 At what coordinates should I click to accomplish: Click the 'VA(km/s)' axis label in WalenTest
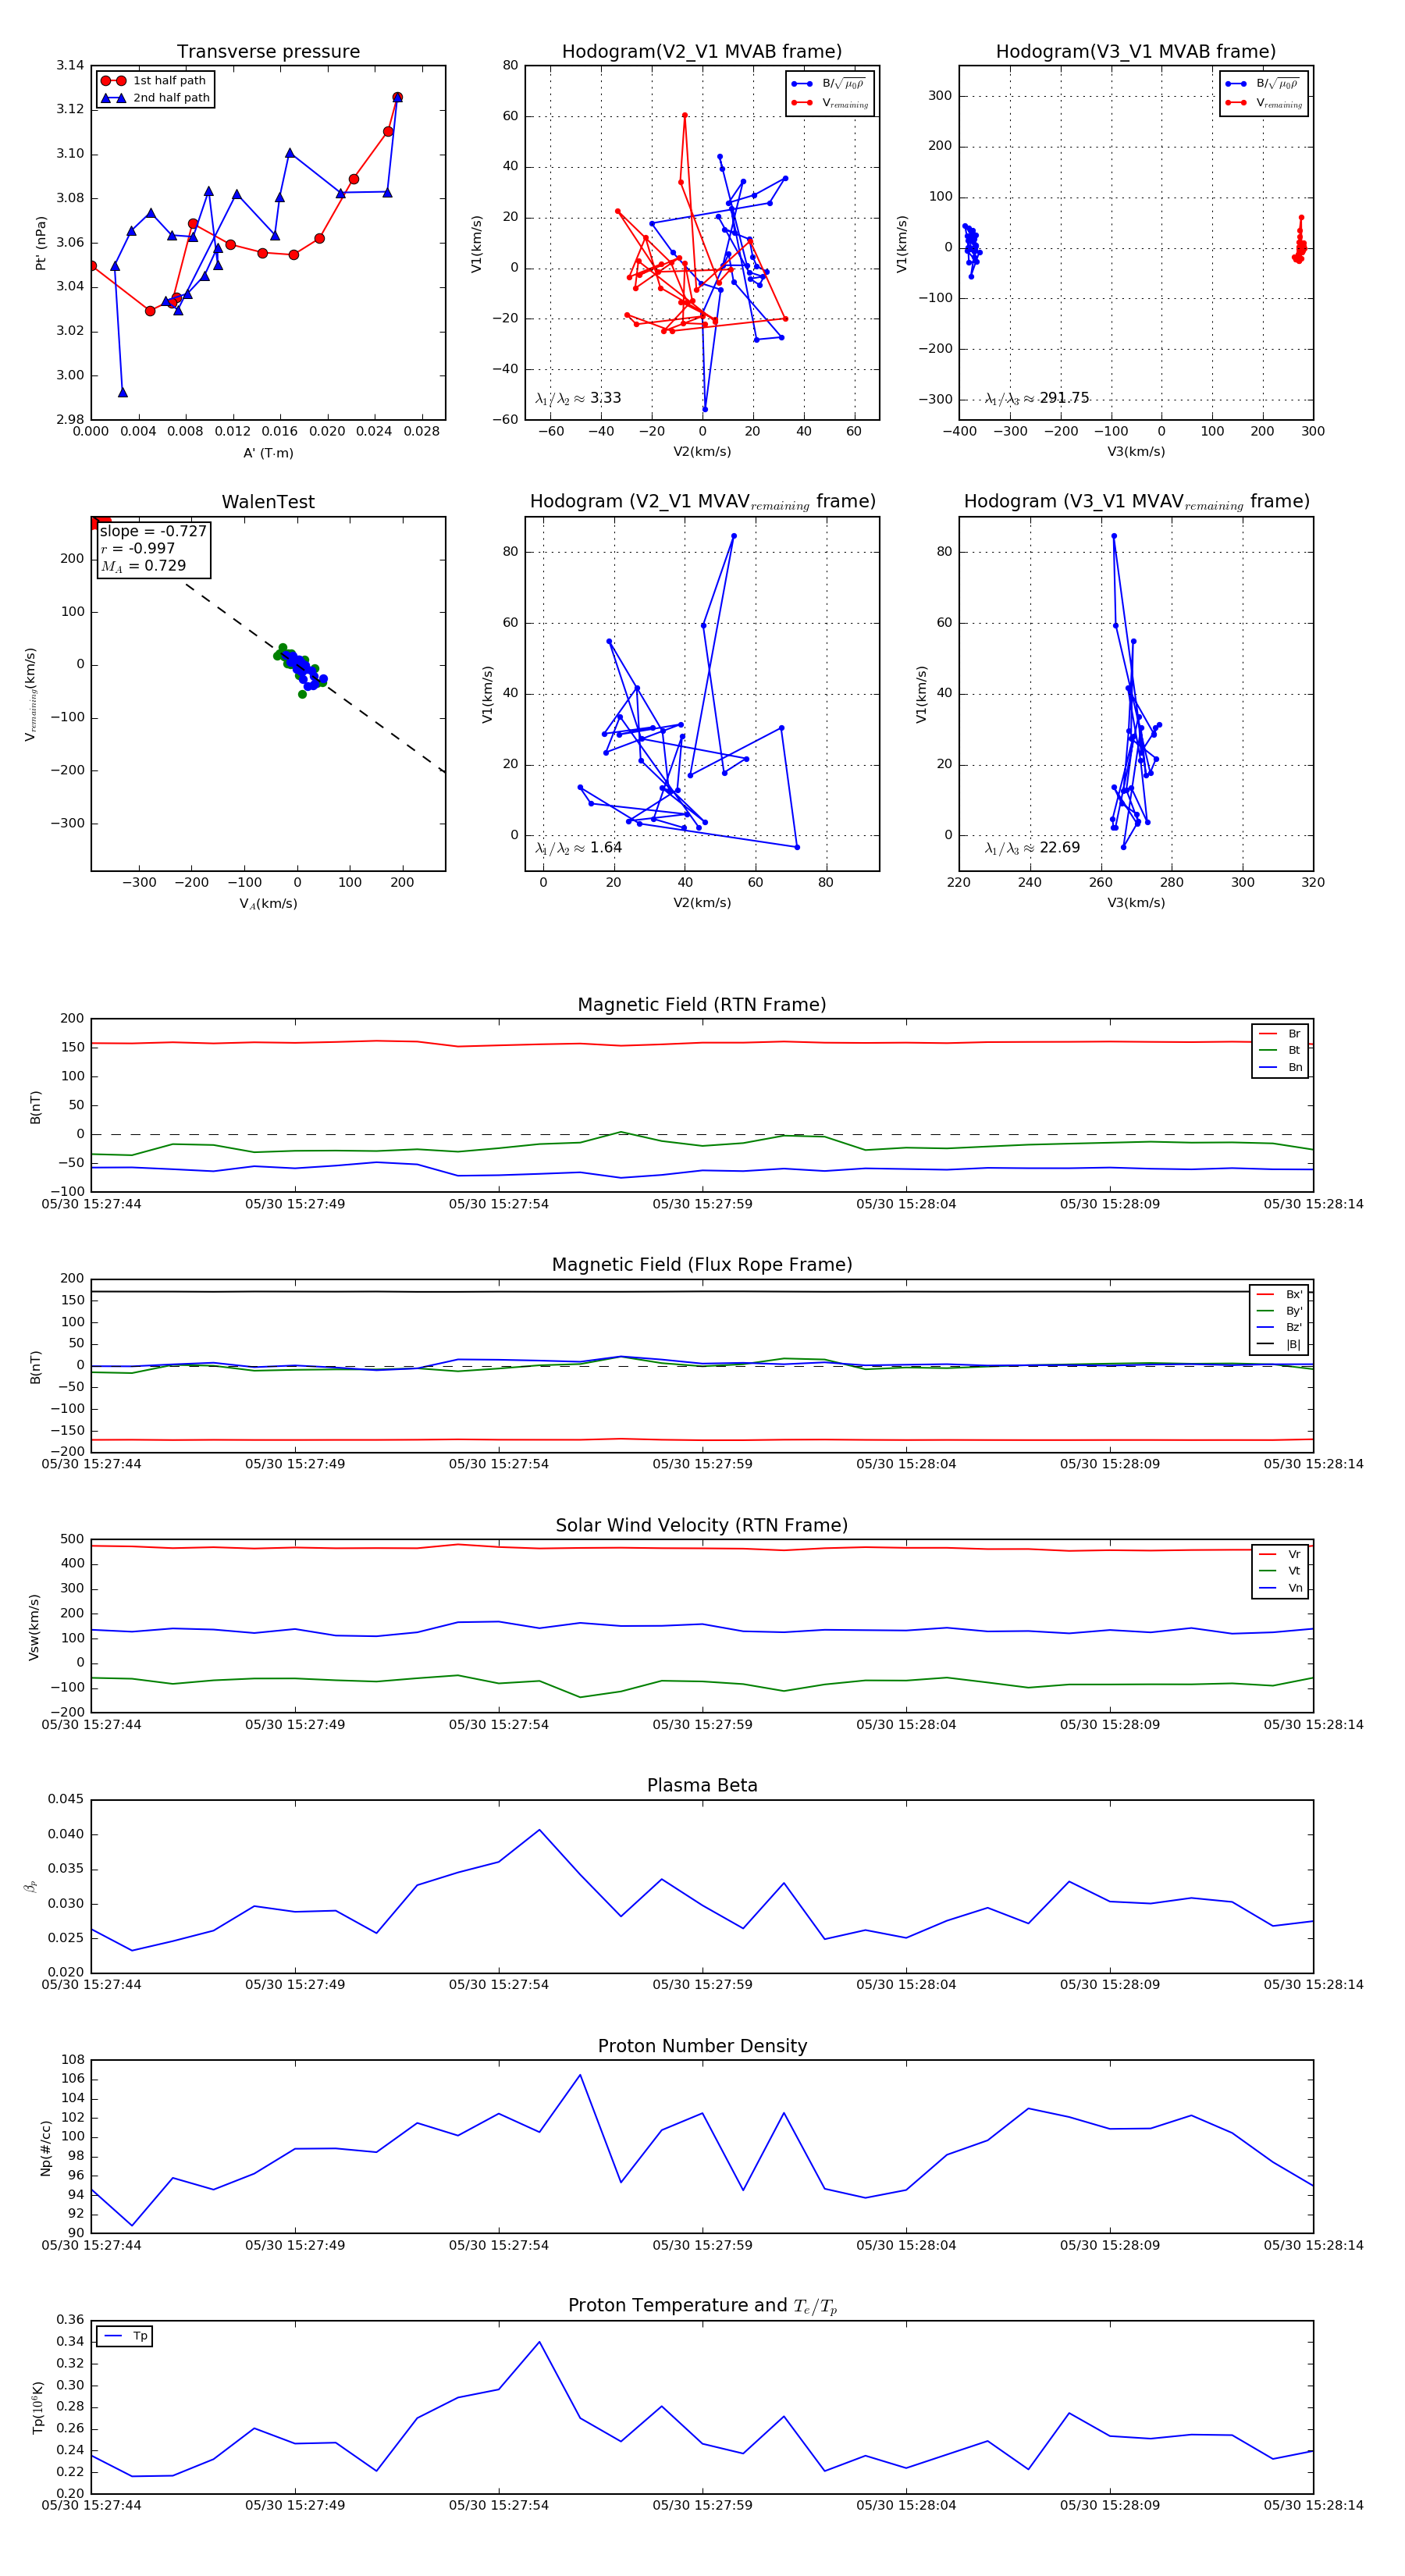tap(268, 903)
